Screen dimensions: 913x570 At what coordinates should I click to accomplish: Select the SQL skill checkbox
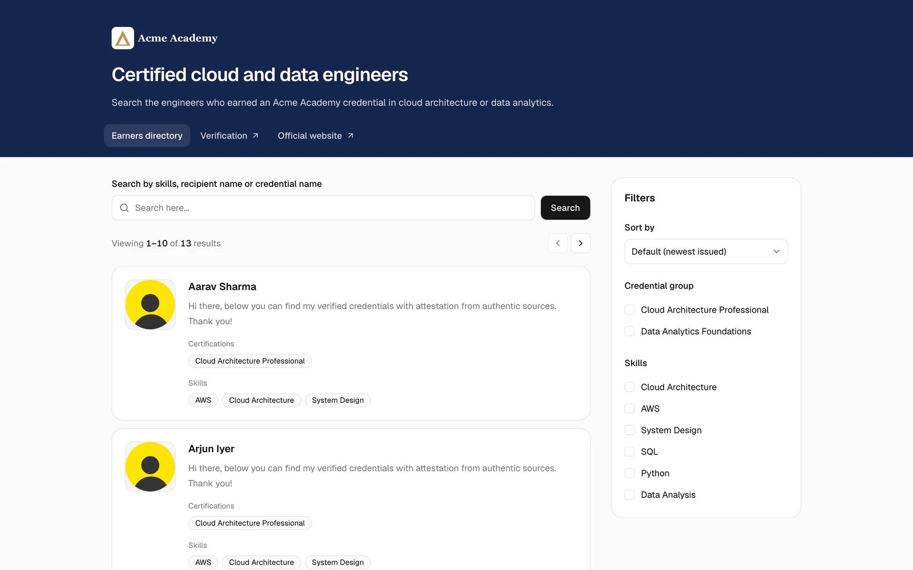pos(629,451)
